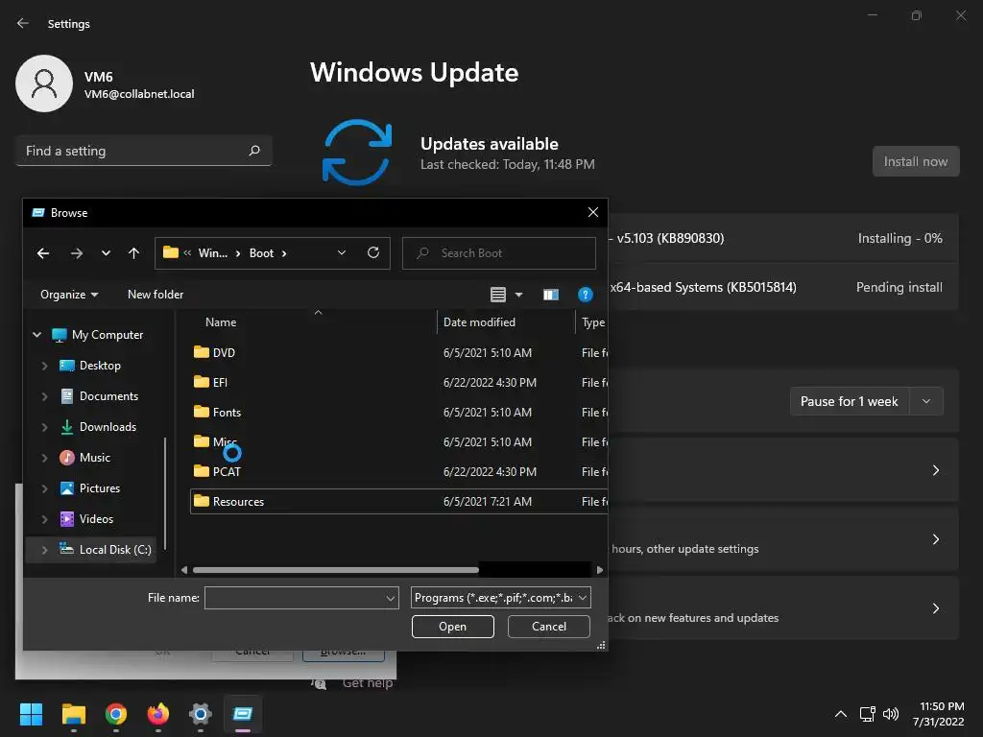Go back in the Settings window

click(x=23, y=23)
